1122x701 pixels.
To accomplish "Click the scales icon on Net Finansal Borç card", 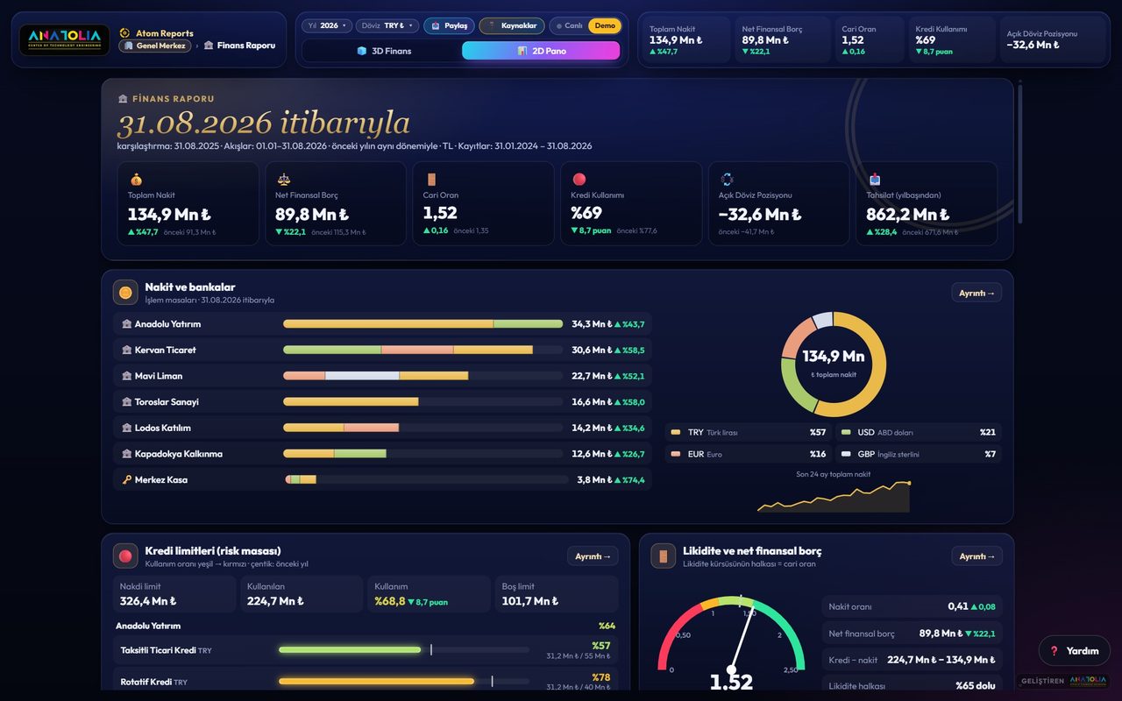I will tap(283, 180).
